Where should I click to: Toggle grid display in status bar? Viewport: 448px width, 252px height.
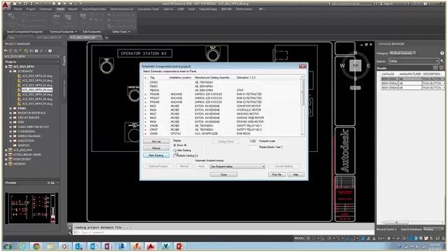[x=309, y=238]
